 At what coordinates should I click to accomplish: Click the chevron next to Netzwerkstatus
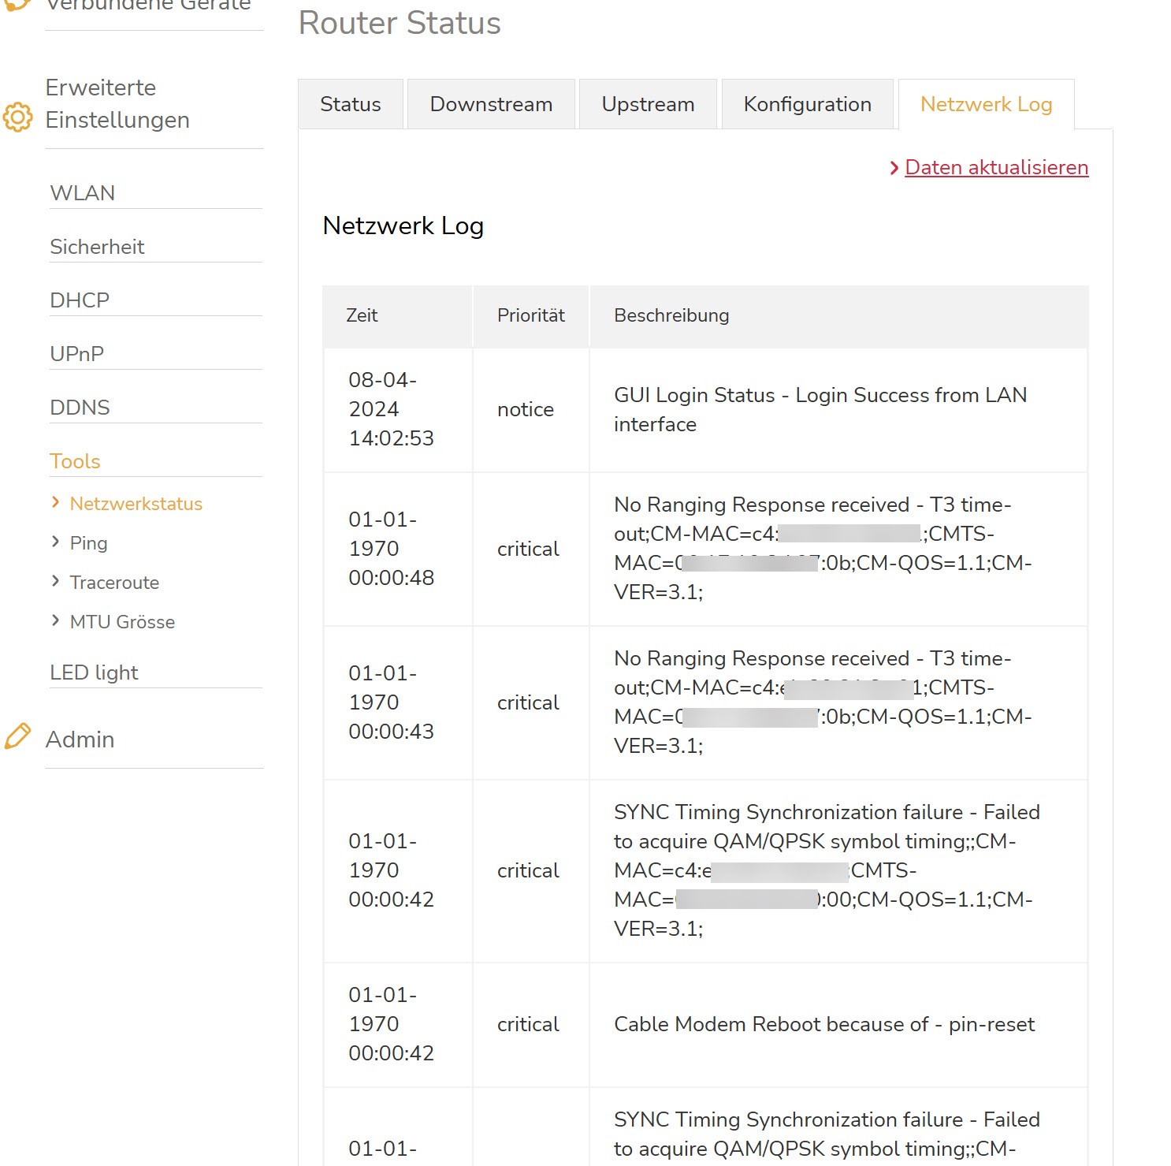tap(55, 502)
